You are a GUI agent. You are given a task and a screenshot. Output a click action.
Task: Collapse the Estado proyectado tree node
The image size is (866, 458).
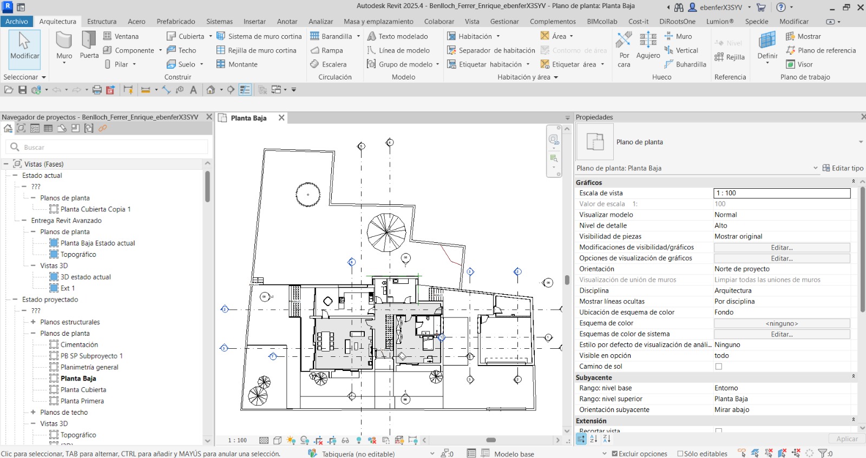(15, 300)
